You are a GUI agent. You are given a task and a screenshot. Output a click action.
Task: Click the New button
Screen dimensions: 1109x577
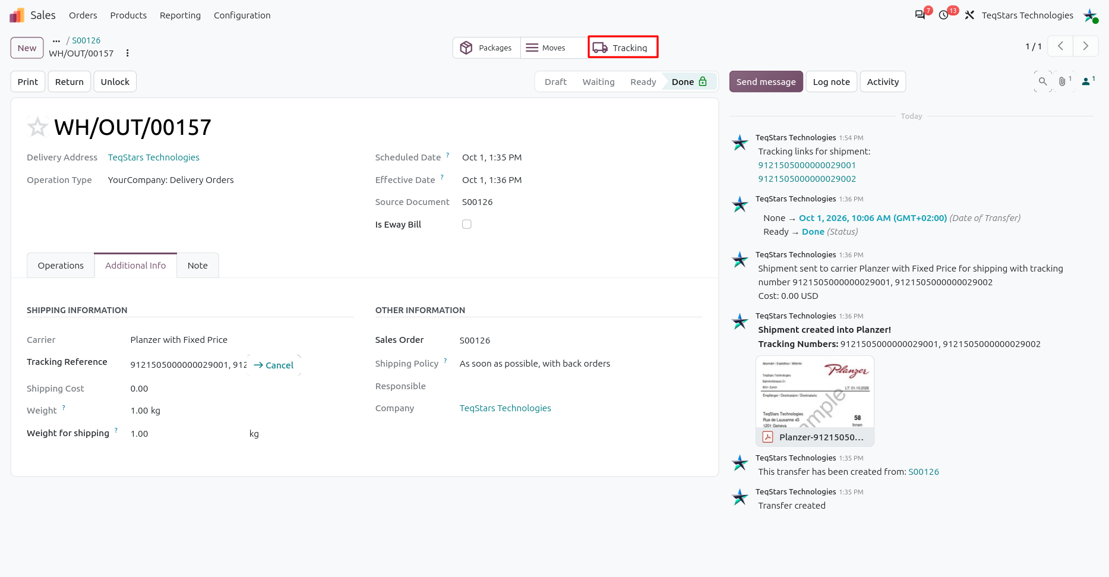[27, 48]
